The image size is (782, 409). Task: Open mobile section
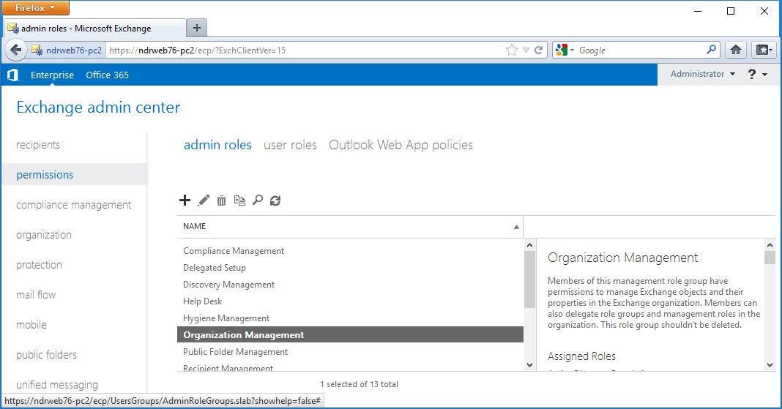pyautogui.click(x=31, y=324)
